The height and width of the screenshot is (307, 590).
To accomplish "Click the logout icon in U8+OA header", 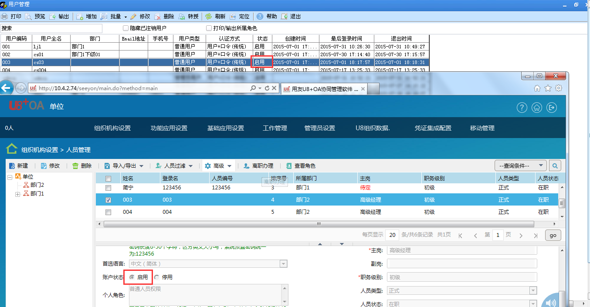I will tap(552, 108).
